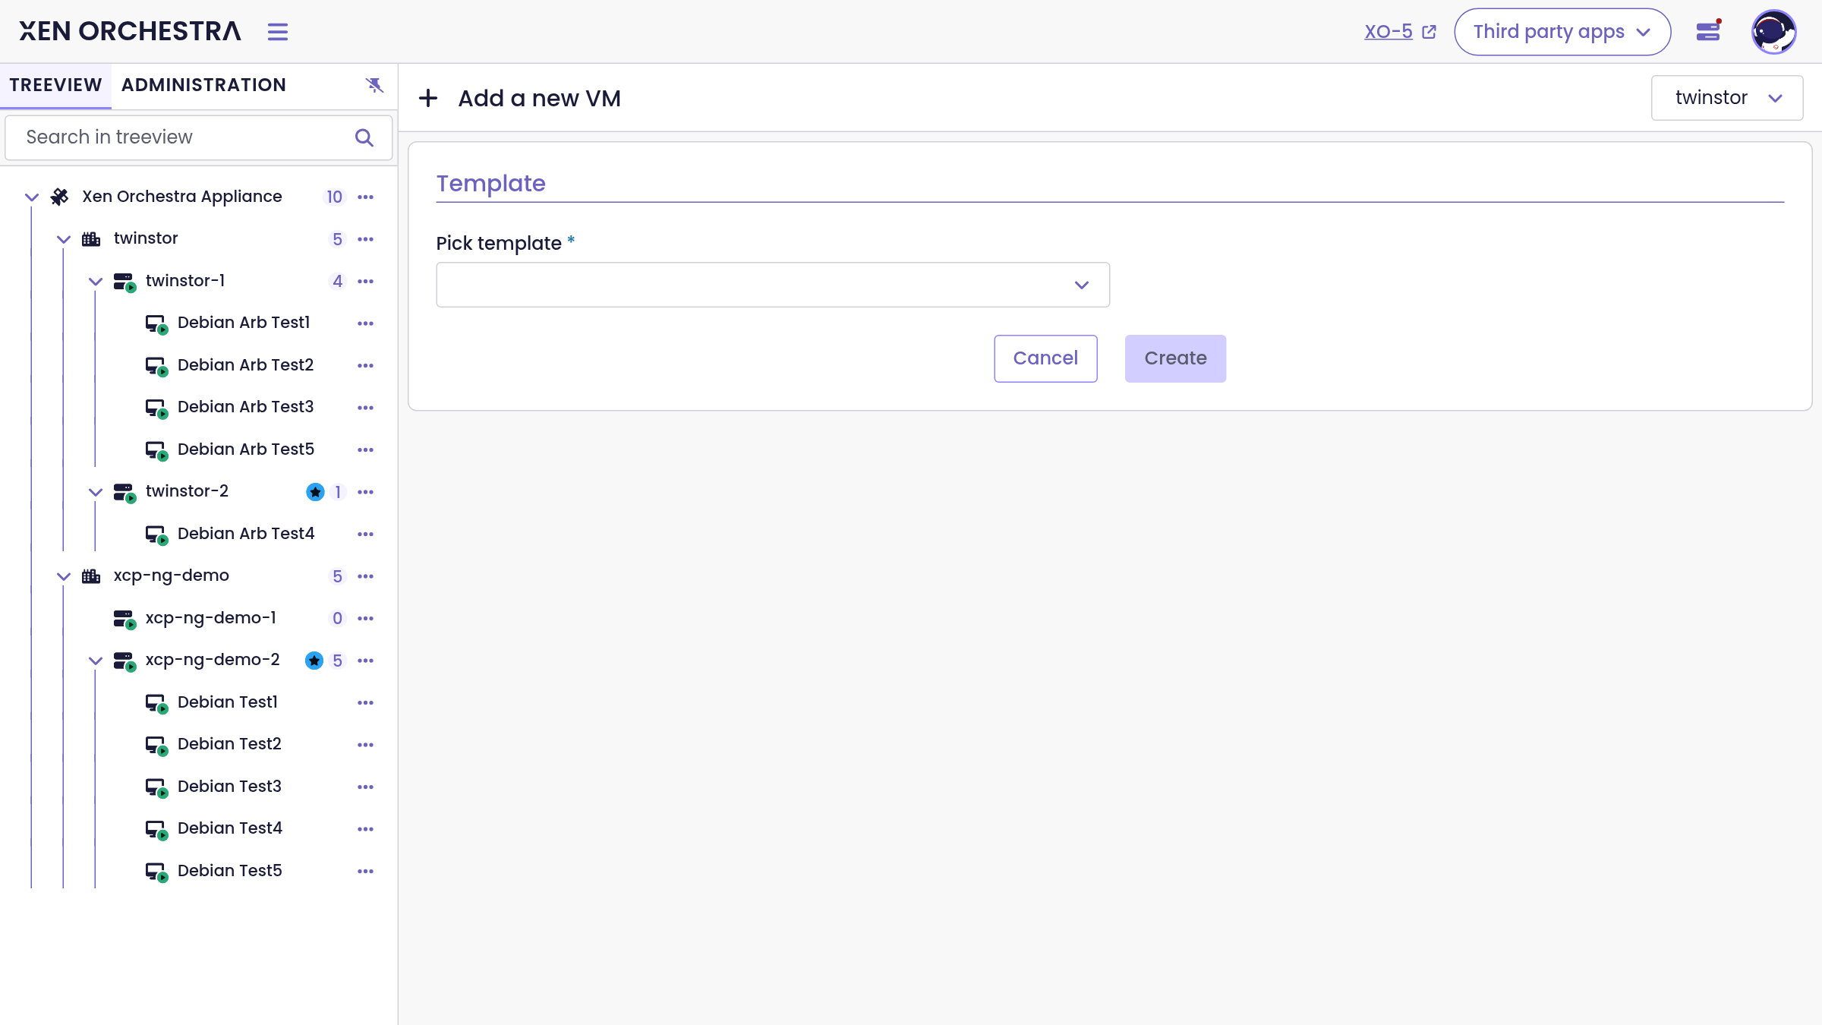Collapse the twinstor-2 host node
Viewport: 1822px width, 1025px height.
pos(96,492)
